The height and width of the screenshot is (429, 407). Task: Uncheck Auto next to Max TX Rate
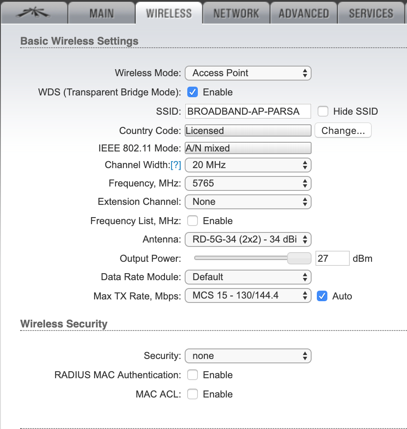[322, 296]
